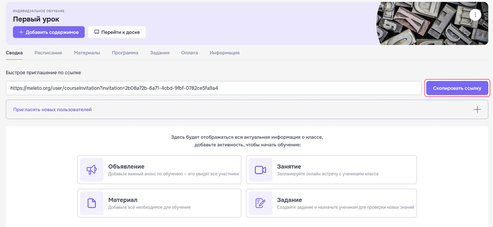The height and width of the screenshot is (227, 493).
Task: Click the document icon on Материал card
Action: pos(91,203)
